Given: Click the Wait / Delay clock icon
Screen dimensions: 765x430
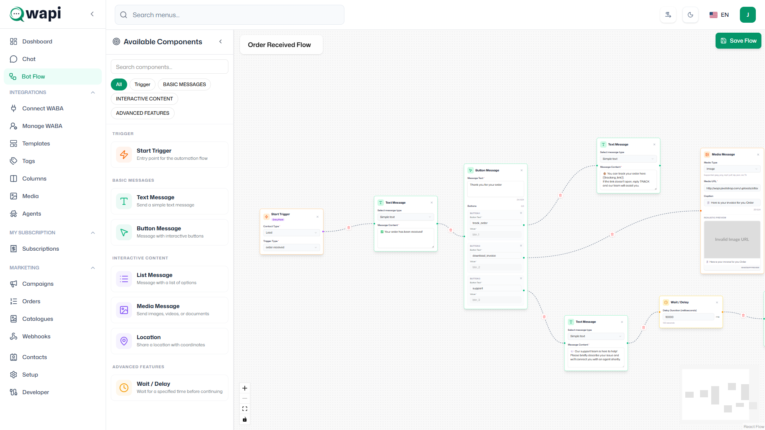Looking at the screenshot, I should point(124,388).
